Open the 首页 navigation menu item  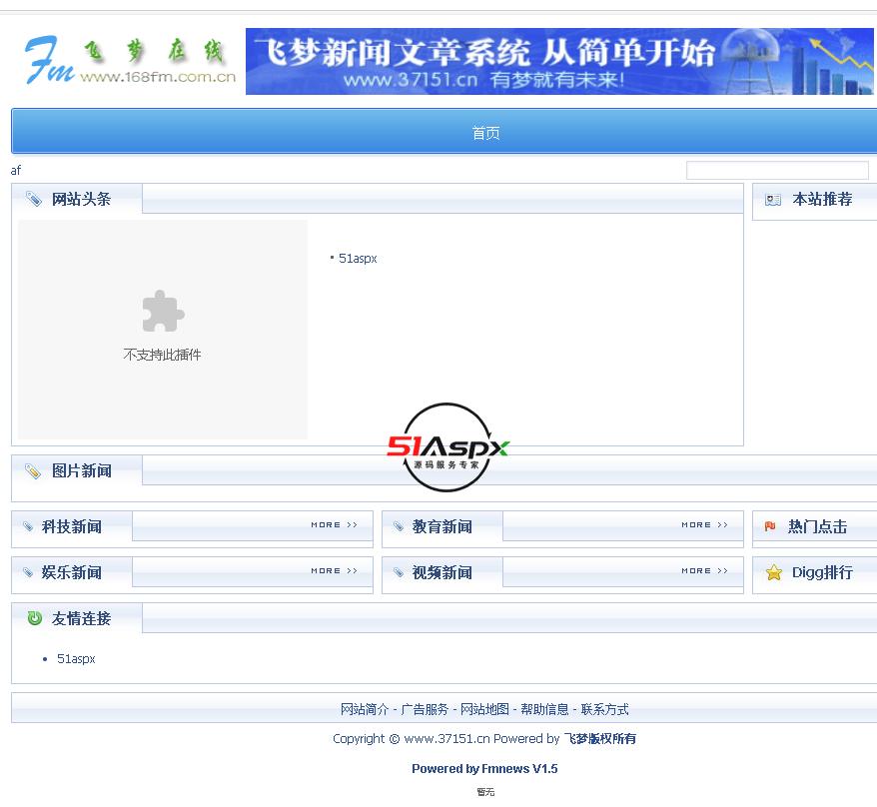click(x=485, y=133)
